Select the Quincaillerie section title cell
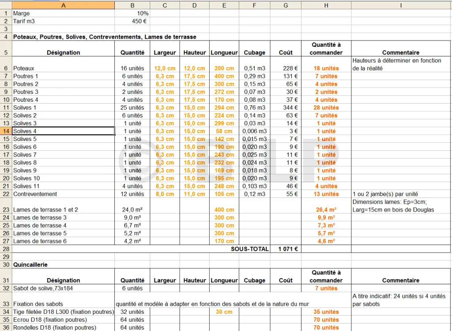 pyautogui.click(x=63, y=264)
